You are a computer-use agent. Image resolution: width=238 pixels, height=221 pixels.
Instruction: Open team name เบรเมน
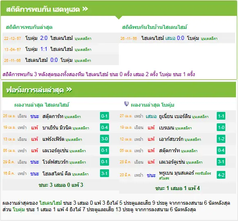click(x=167, y=128)
